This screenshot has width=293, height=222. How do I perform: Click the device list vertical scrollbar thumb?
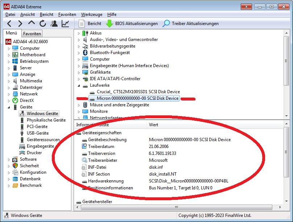286,61
